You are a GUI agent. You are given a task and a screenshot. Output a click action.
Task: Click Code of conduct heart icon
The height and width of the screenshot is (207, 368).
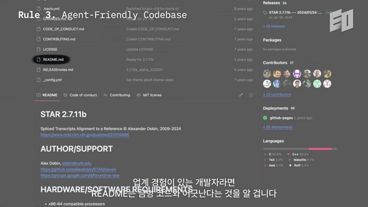[65, 95]
